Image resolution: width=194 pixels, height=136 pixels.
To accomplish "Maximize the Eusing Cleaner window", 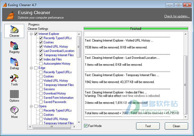I will pos(178,5).
